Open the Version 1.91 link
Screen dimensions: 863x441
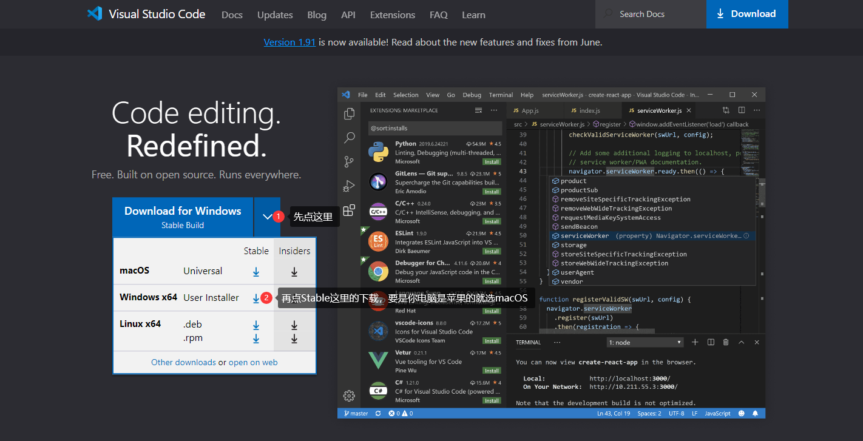coord(289,42)
